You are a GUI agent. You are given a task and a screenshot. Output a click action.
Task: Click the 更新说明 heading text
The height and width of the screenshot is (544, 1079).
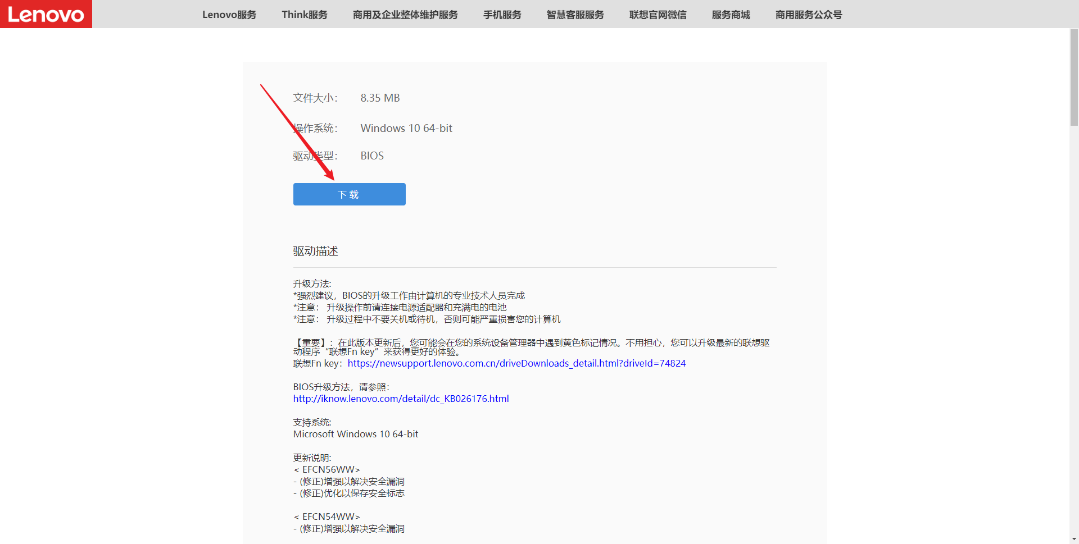[x=312, y=458]
